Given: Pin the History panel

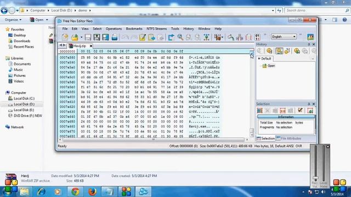Looking at the screenshot, I should (x=309, y=44).
